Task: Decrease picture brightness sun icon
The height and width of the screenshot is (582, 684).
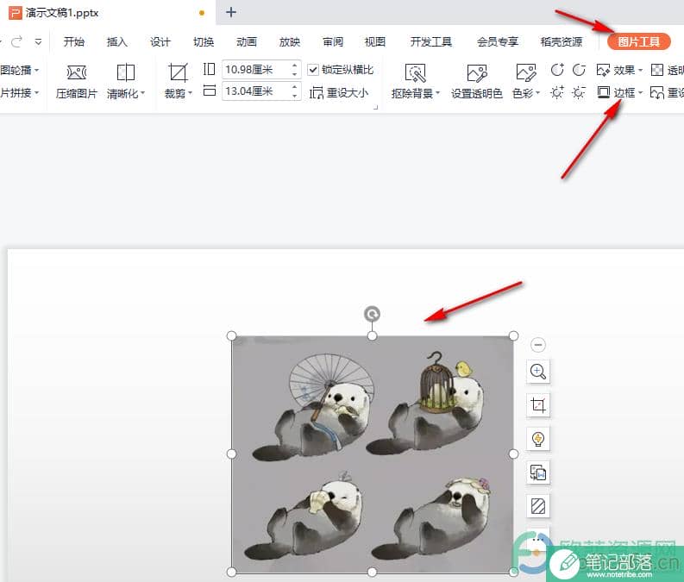Action: pos(579,92)
